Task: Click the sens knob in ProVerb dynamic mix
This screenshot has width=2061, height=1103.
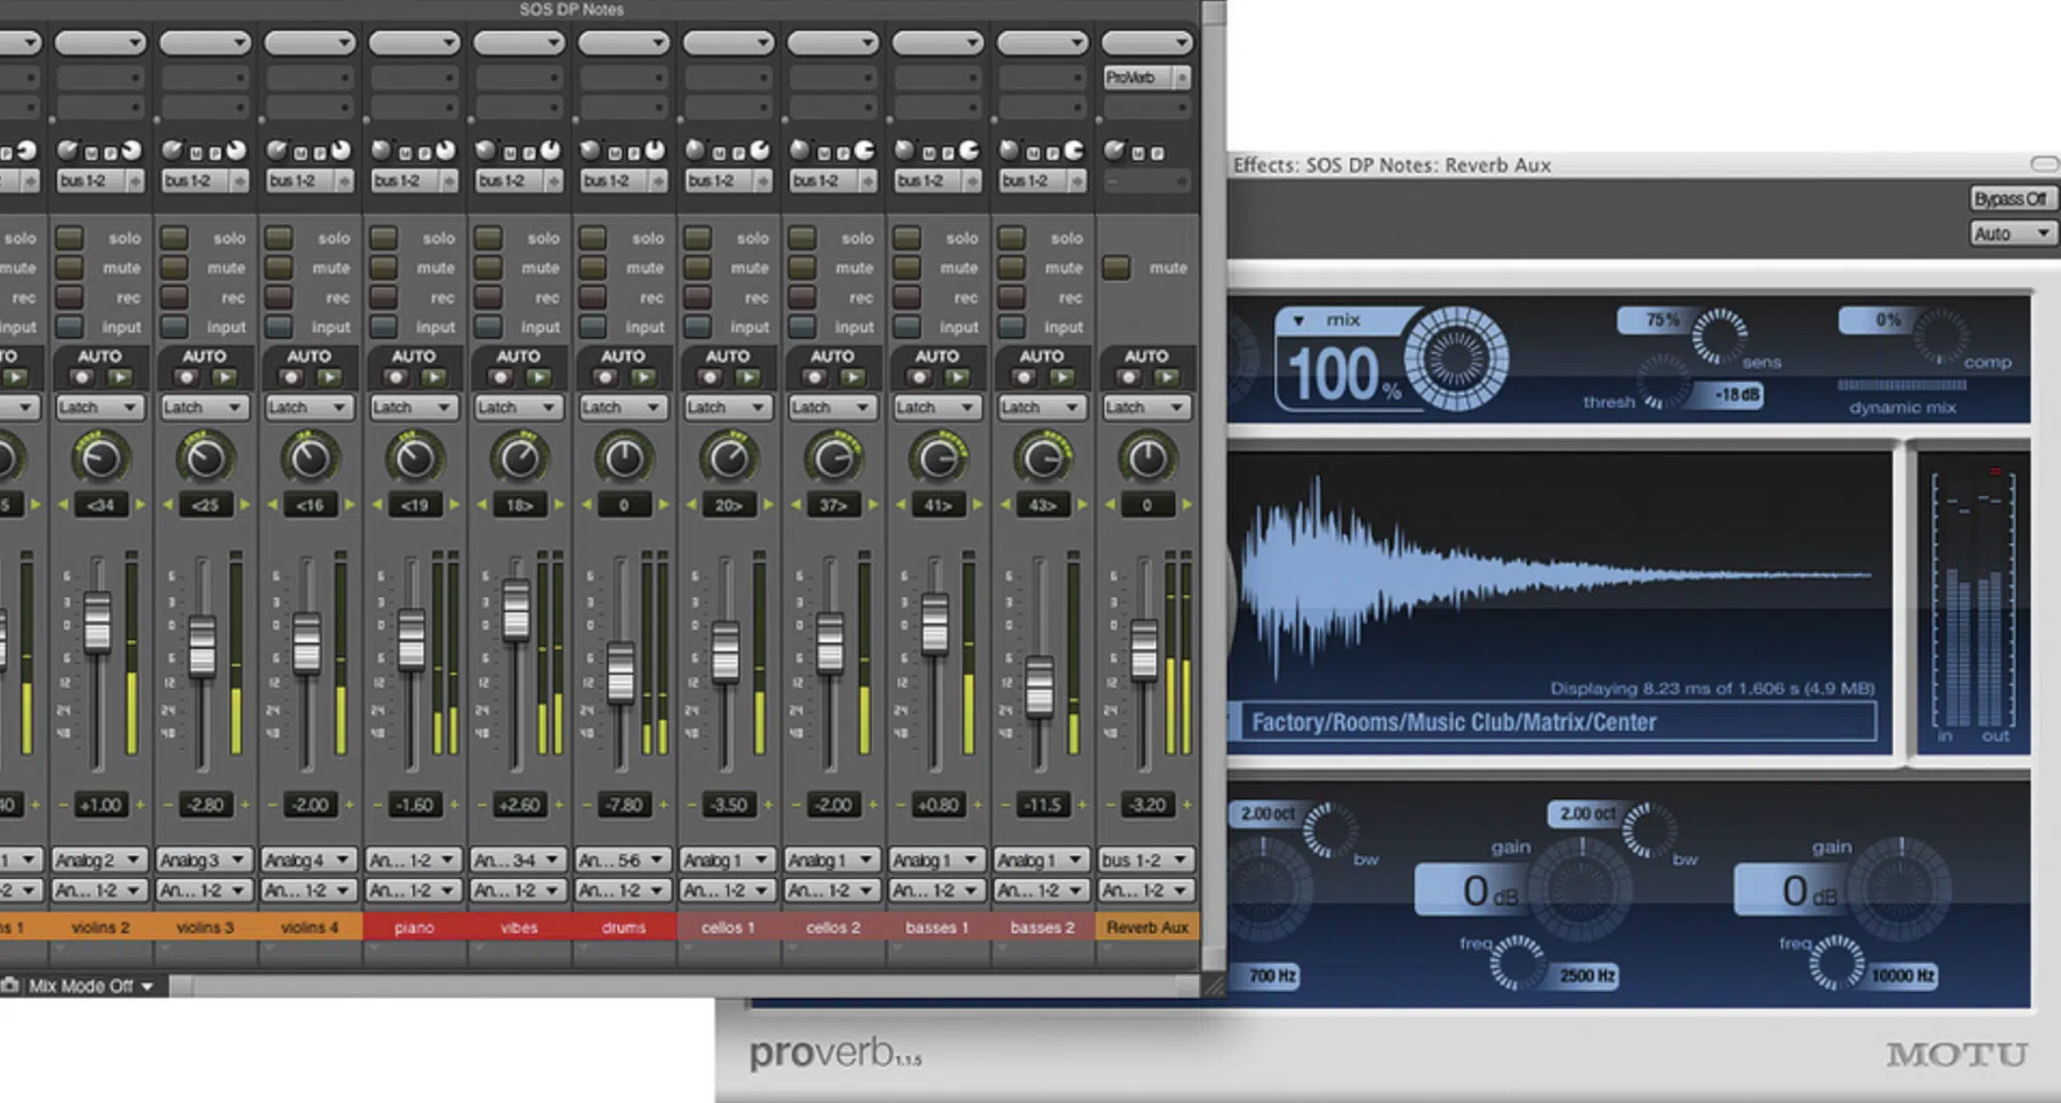Action: 1719,336
